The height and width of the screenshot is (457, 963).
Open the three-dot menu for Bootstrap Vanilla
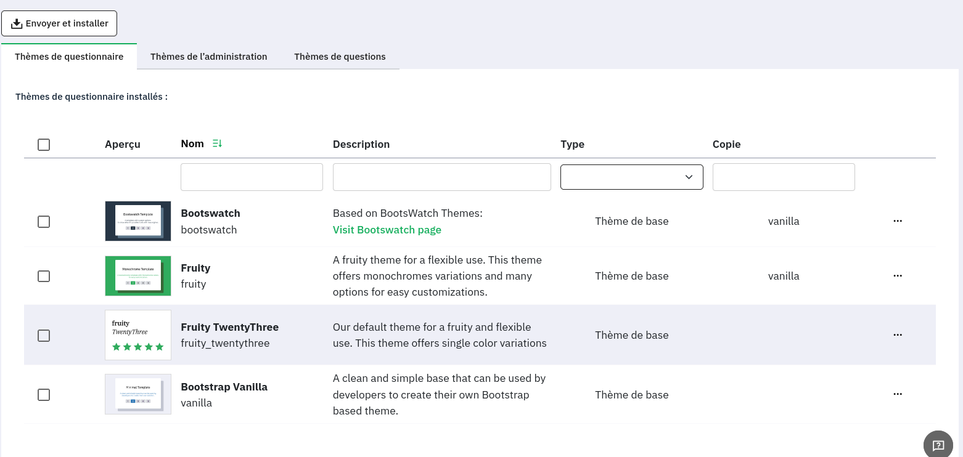pos(897,394)
